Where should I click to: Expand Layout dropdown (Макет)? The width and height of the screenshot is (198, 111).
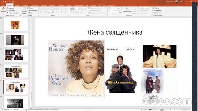(x=31, y=8)
